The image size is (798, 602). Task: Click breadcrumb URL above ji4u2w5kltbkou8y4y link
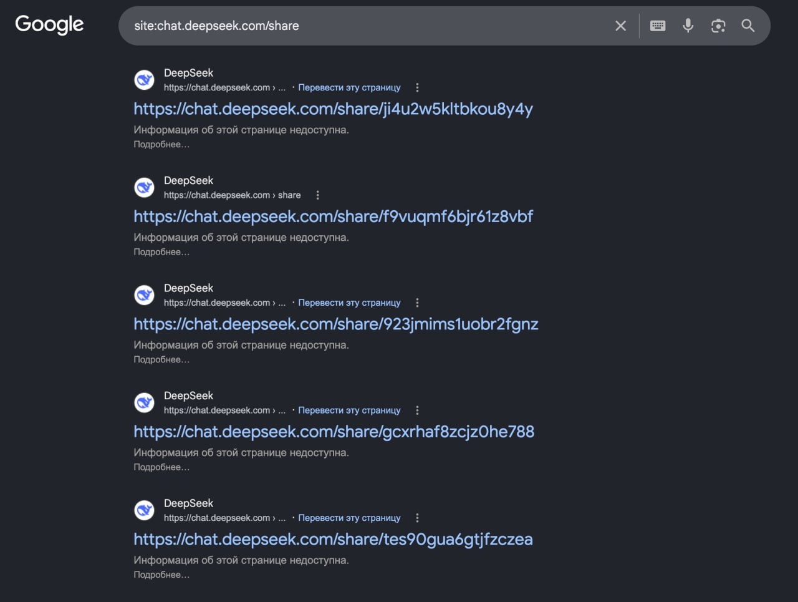click(x=224, y=87)
